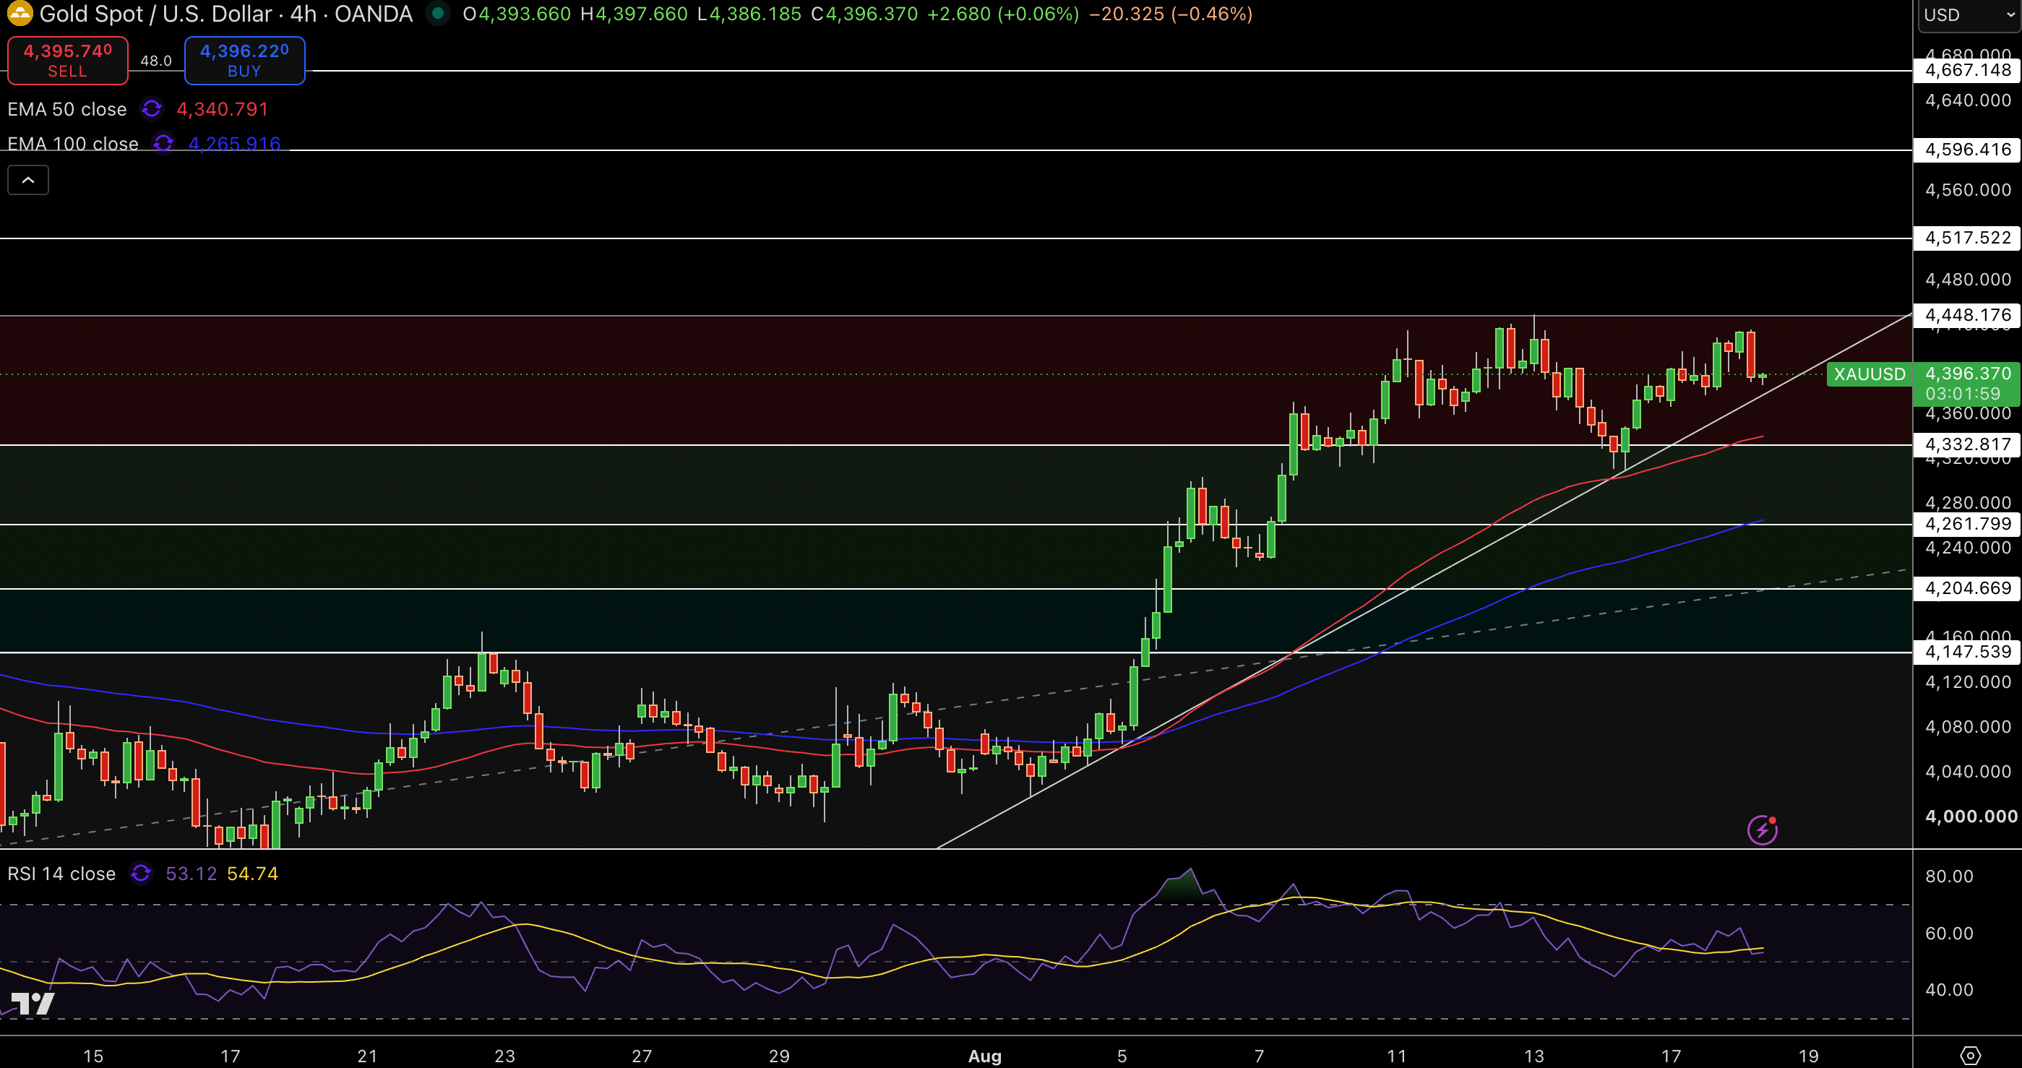The image size is (2022, 1068).
Task: Click the XAUUSD symbol price tag
Action: pos(1870,374)
